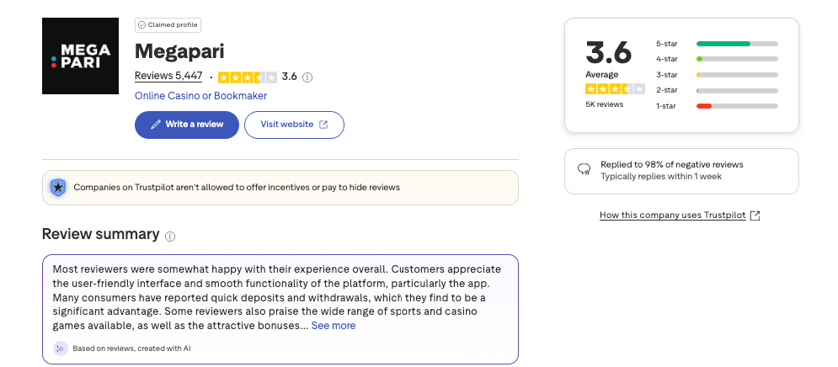Select the 4-star rating row
This screenshot has height=367, width=838.
click(x=716, y=59)
